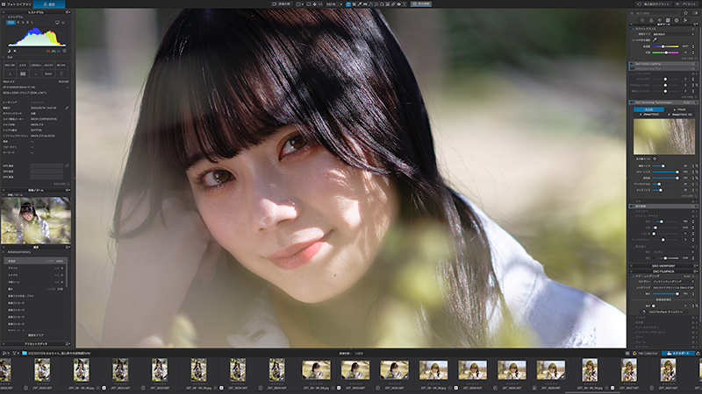
Task: Open the Color corrections palette tab
Action: pyautogui.click(x=651, y=20)
